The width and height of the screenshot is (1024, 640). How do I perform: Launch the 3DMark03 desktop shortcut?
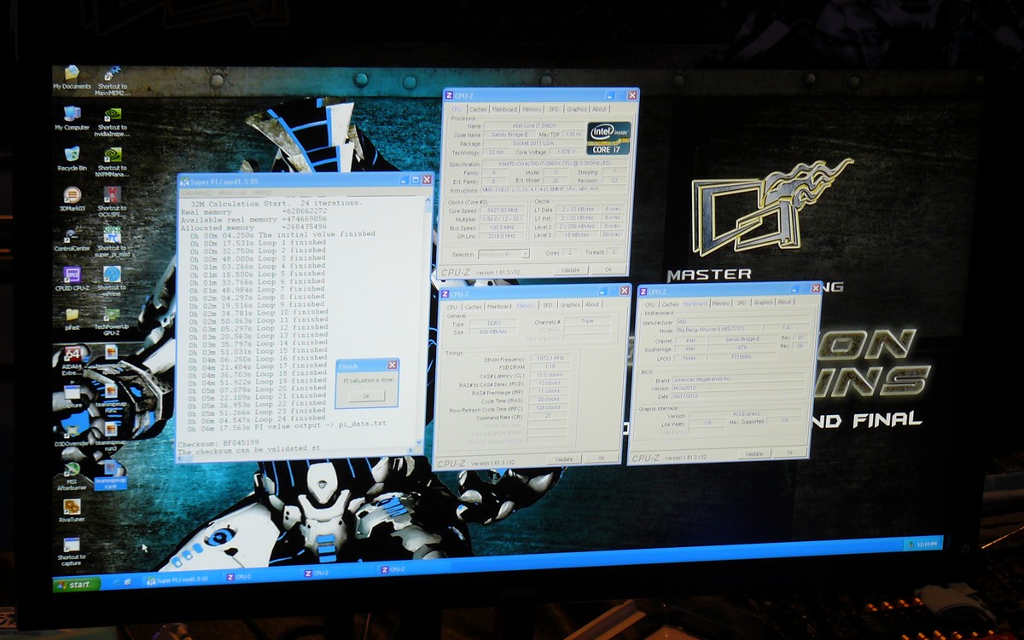[x=72, y=199]
